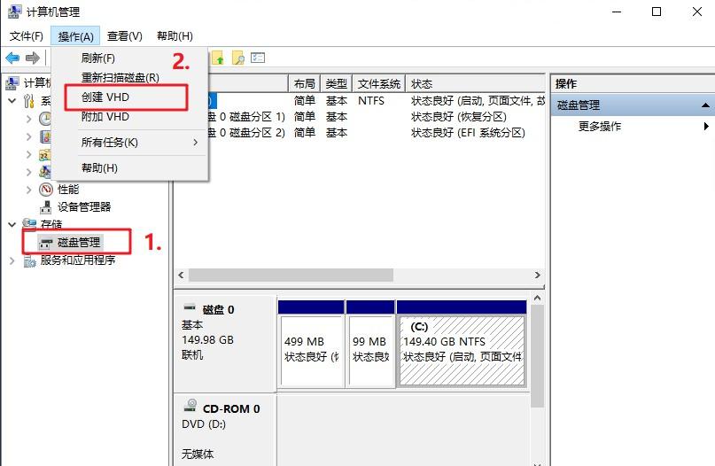Click 更多操作 in the actions pane
The width and height of the screenshot is (715, 466).
[x=600, y=127]
